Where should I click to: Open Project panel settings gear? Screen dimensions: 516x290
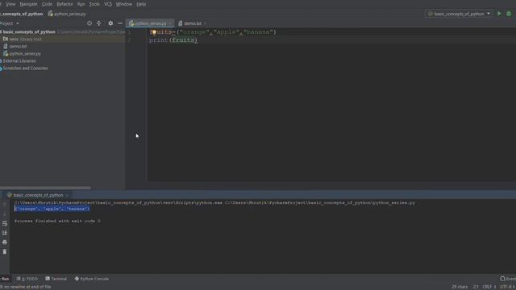pyautogui.click(x=110, y=23)
